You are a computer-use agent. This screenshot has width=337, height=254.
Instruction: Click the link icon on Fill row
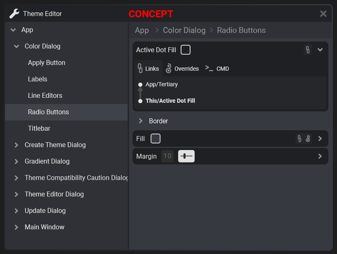[300, 139]
